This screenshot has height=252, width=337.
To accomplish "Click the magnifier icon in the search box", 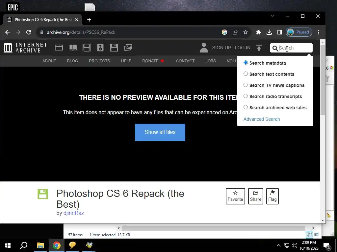I will tap(275, 48).
